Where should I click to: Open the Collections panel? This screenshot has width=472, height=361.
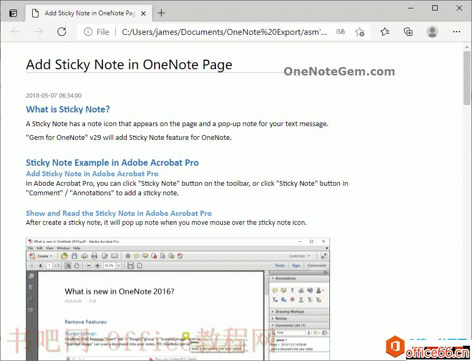(408, 32)
